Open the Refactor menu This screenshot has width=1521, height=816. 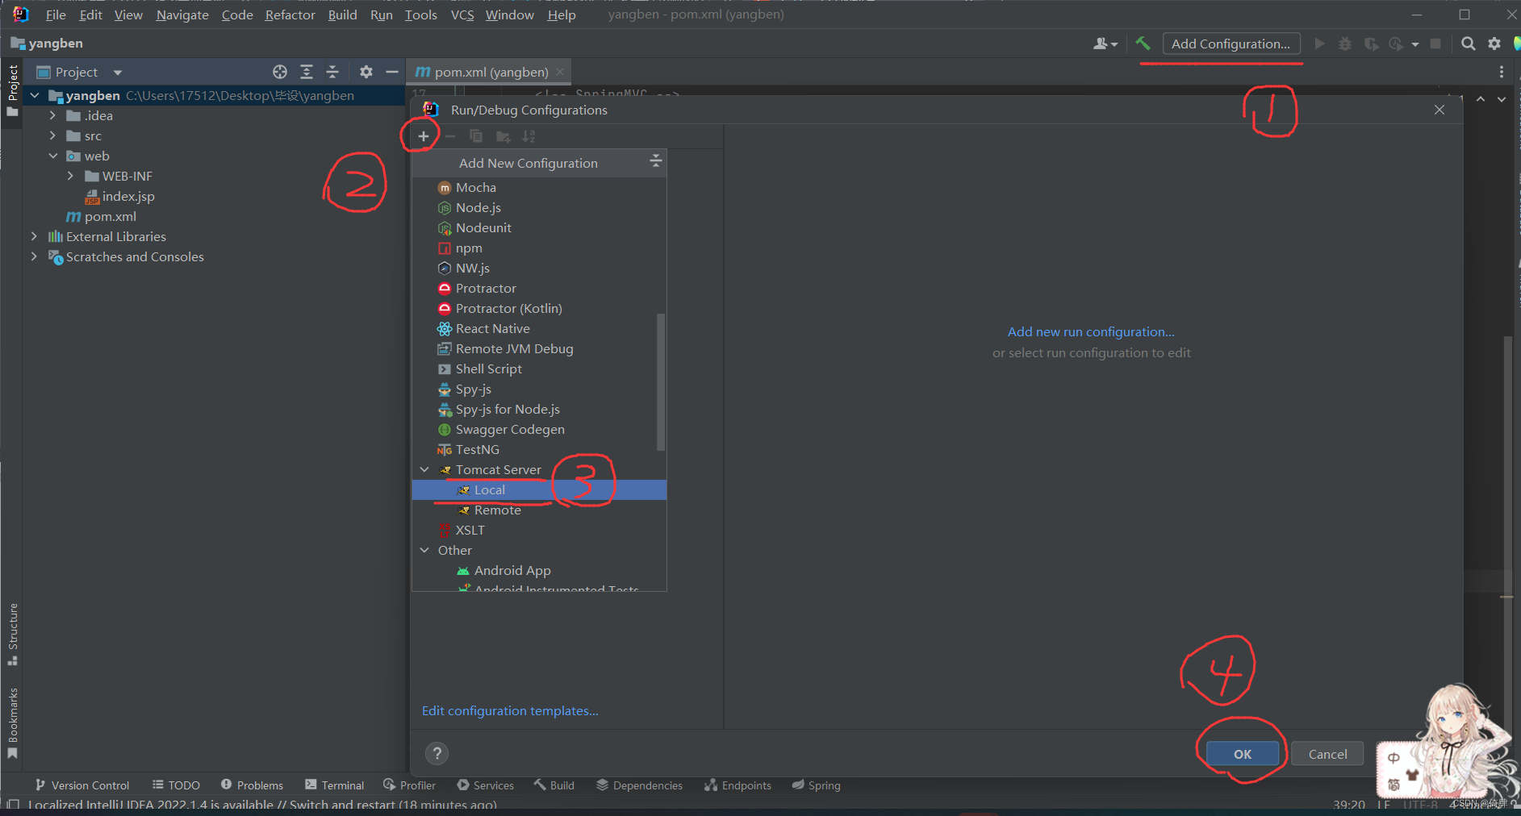[290, 15]
